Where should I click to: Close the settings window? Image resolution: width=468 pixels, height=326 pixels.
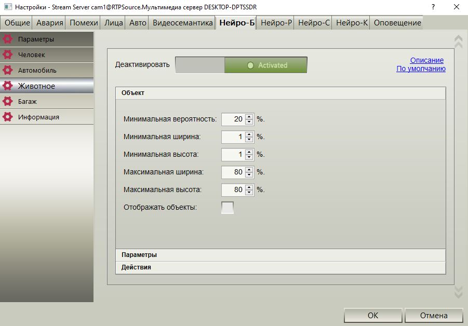457,7
